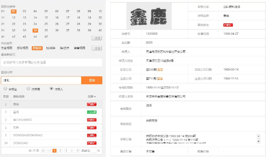The width and height of the screenshot is (266, 157).
Task: Go to the next results page arrow
Action: pos(72,151)
